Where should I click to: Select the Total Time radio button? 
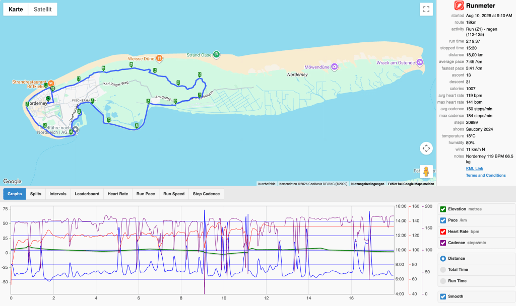(443, 270)
